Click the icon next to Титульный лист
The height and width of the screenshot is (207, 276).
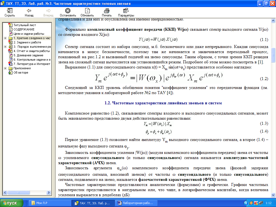(11, 25)
